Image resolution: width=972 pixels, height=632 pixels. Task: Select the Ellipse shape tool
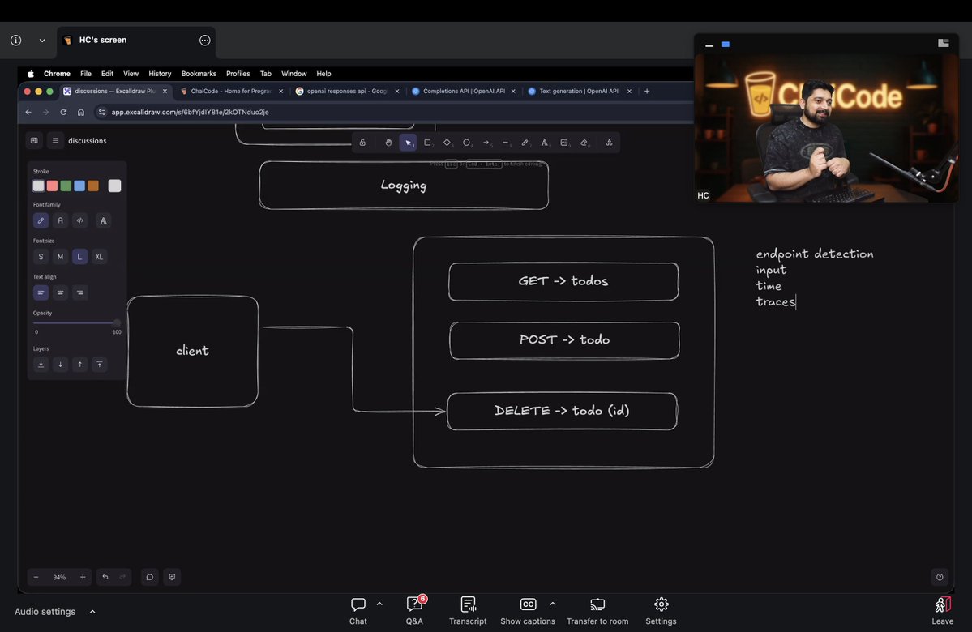pyautogui.click(x=467, y=143)
